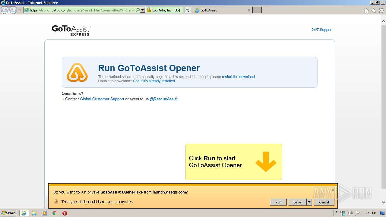The width and height of the screenshot is (386, 217).
Task: Click the Run GoToAssist Opener heading
Action: pos(149,68)
